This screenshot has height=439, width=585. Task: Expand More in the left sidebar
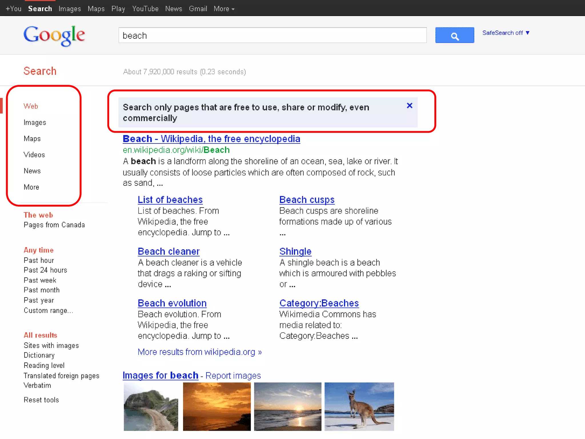click(31, 187)
